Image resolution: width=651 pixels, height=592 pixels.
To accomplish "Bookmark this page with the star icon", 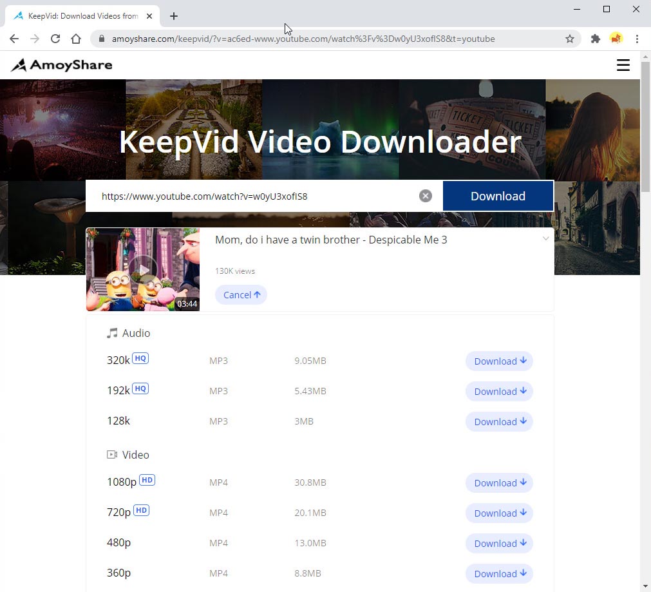I will point(570,39).
